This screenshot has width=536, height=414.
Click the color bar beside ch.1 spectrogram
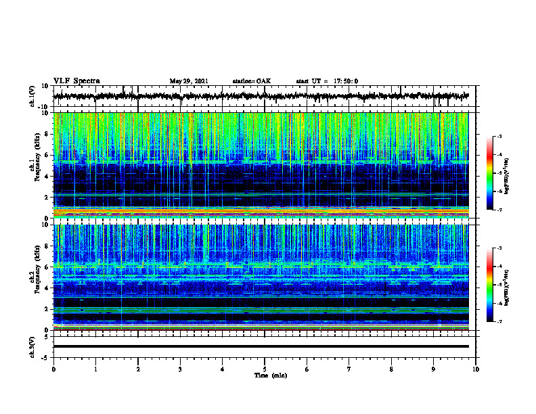(489, 173)
